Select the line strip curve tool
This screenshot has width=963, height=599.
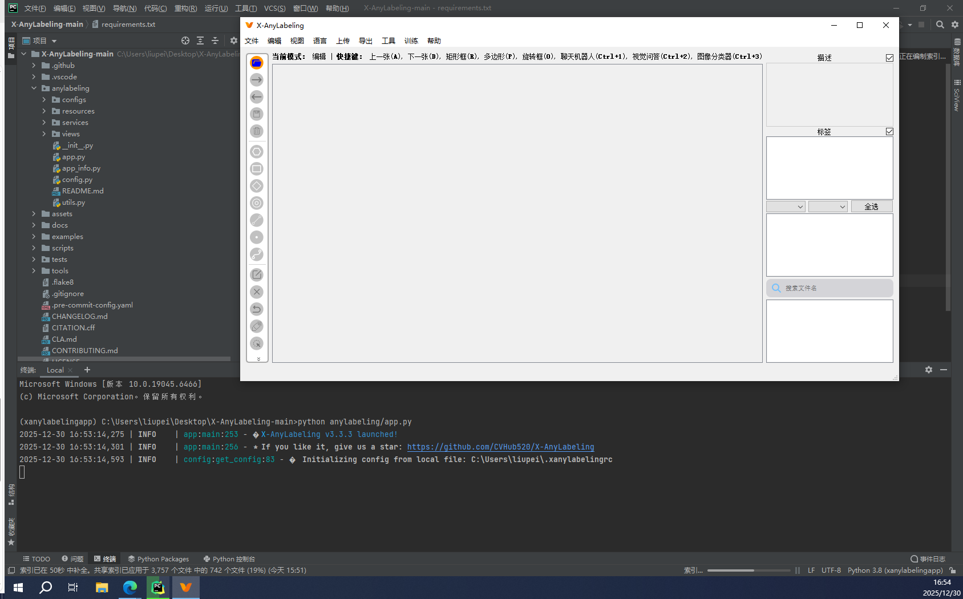coord(257,254)
